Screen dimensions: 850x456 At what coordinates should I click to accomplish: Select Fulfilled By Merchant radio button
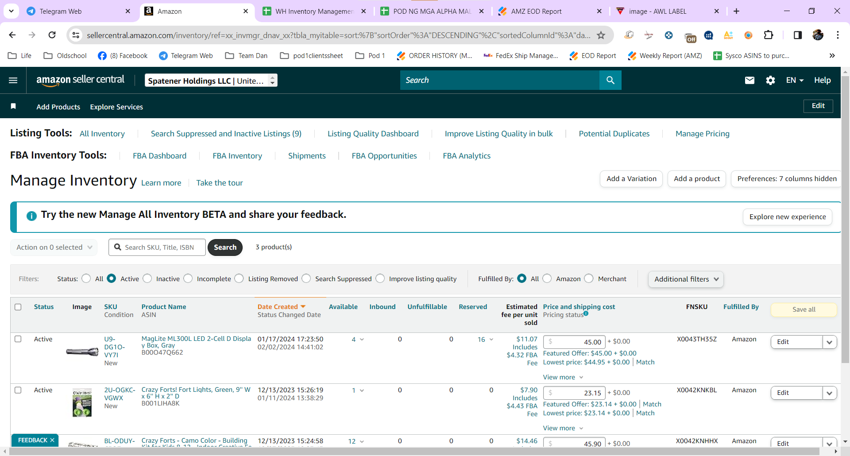589,278
